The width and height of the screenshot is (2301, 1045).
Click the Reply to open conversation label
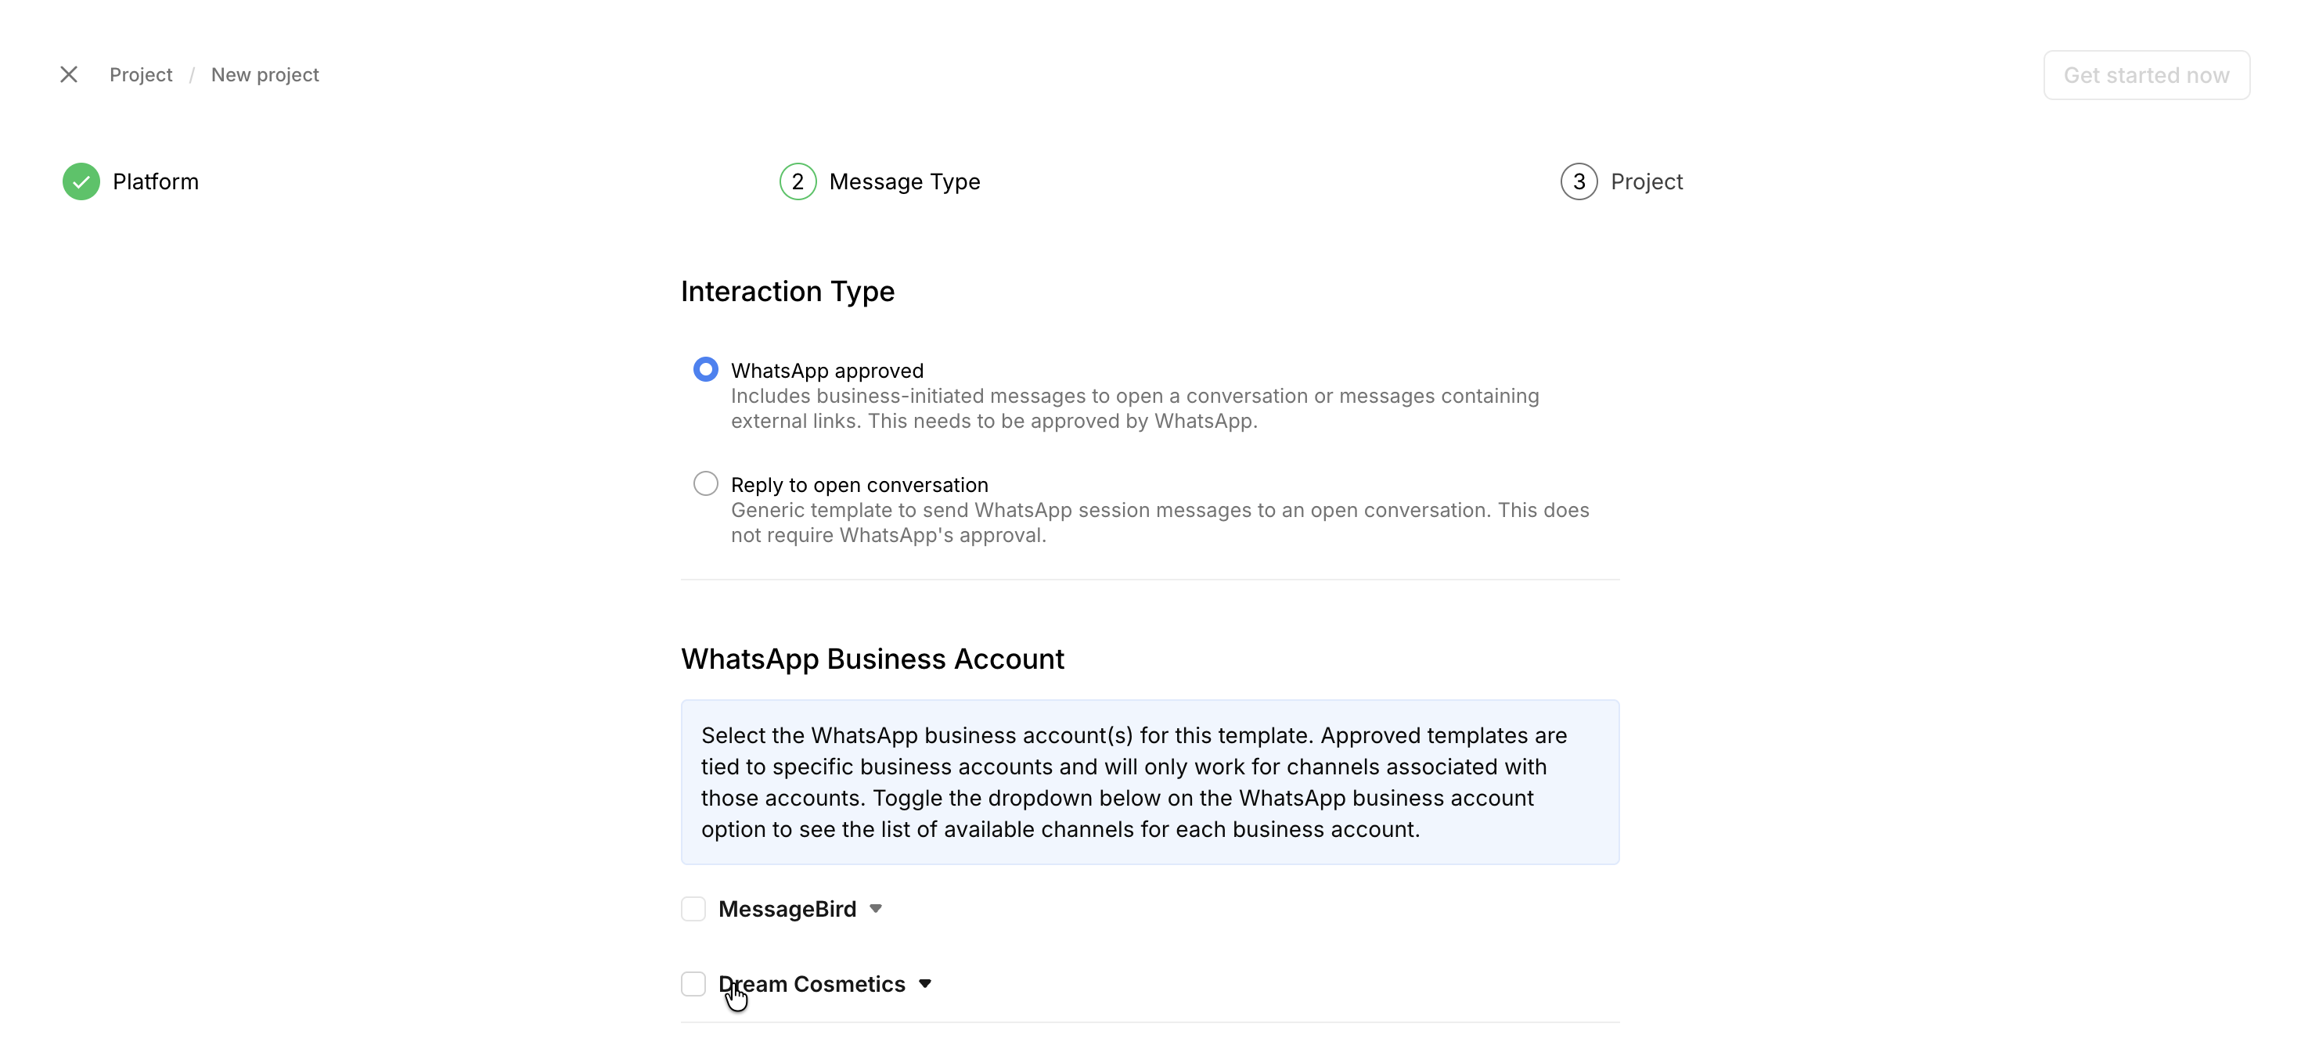(x=859, y=485)
